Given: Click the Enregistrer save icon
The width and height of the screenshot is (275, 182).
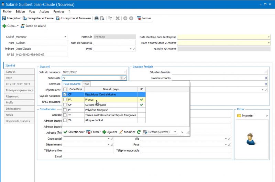Looking at the screenshot, I should [4, 18].
